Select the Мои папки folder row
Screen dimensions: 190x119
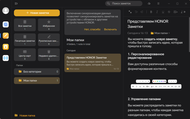(x=37, y=80)
